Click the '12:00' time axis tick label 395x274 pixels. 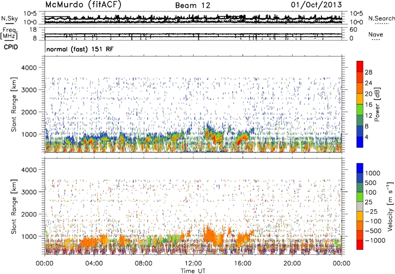pyautogui.click(x=193, y=264)
